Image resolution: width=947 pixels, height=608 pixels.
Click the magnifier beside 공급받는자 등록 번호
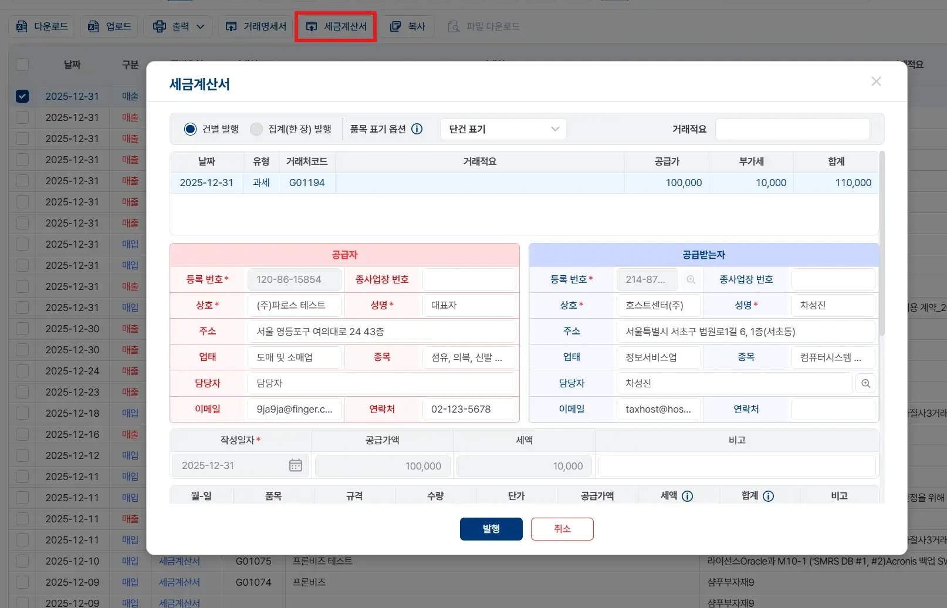pyautogui.click(x=691, y=279)
